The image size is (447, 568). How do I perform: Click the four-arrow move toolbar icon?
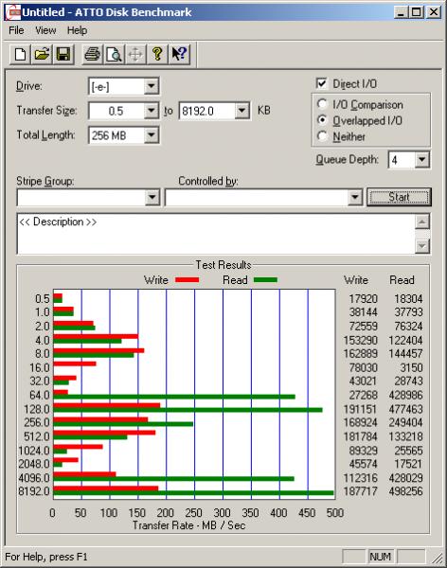click(135, 54)
